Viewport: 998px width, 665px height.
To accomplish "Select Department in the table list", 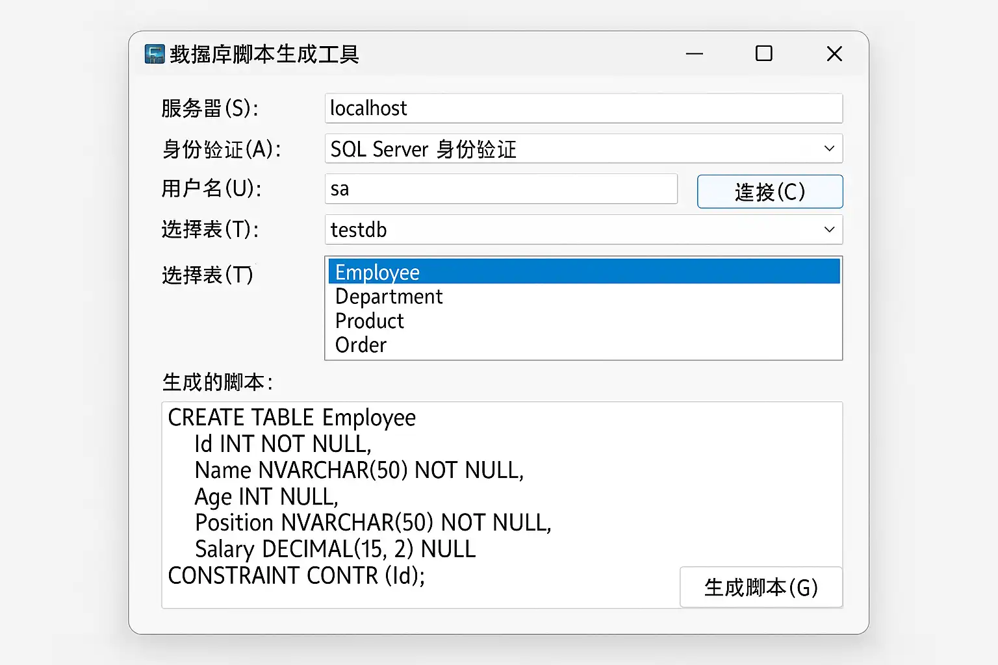I will click(389, 297).
